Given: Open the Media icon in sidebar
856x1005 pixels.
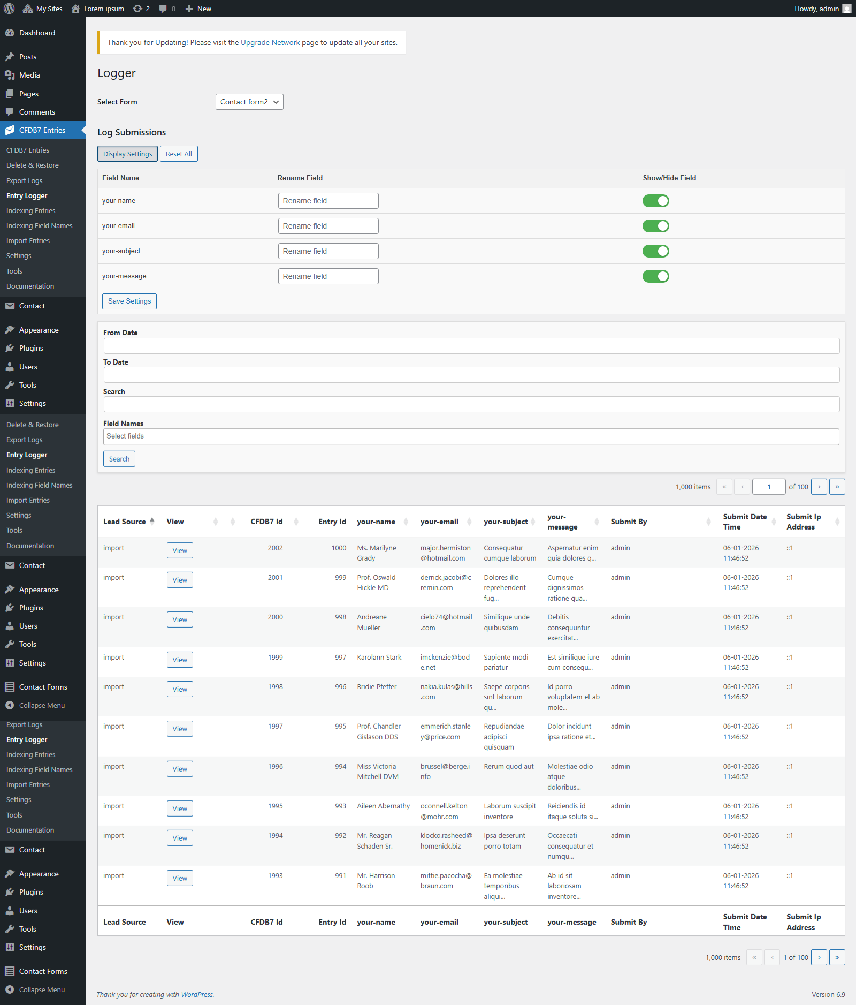Looking at the screenshot, I should tap(10, 75).
